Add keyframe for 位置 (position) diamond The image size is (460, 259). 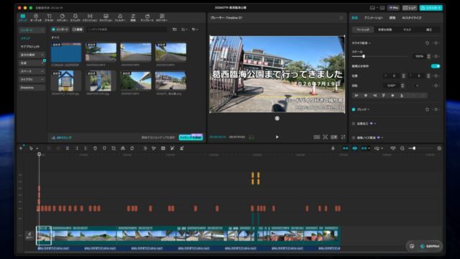tap(436, 76)
